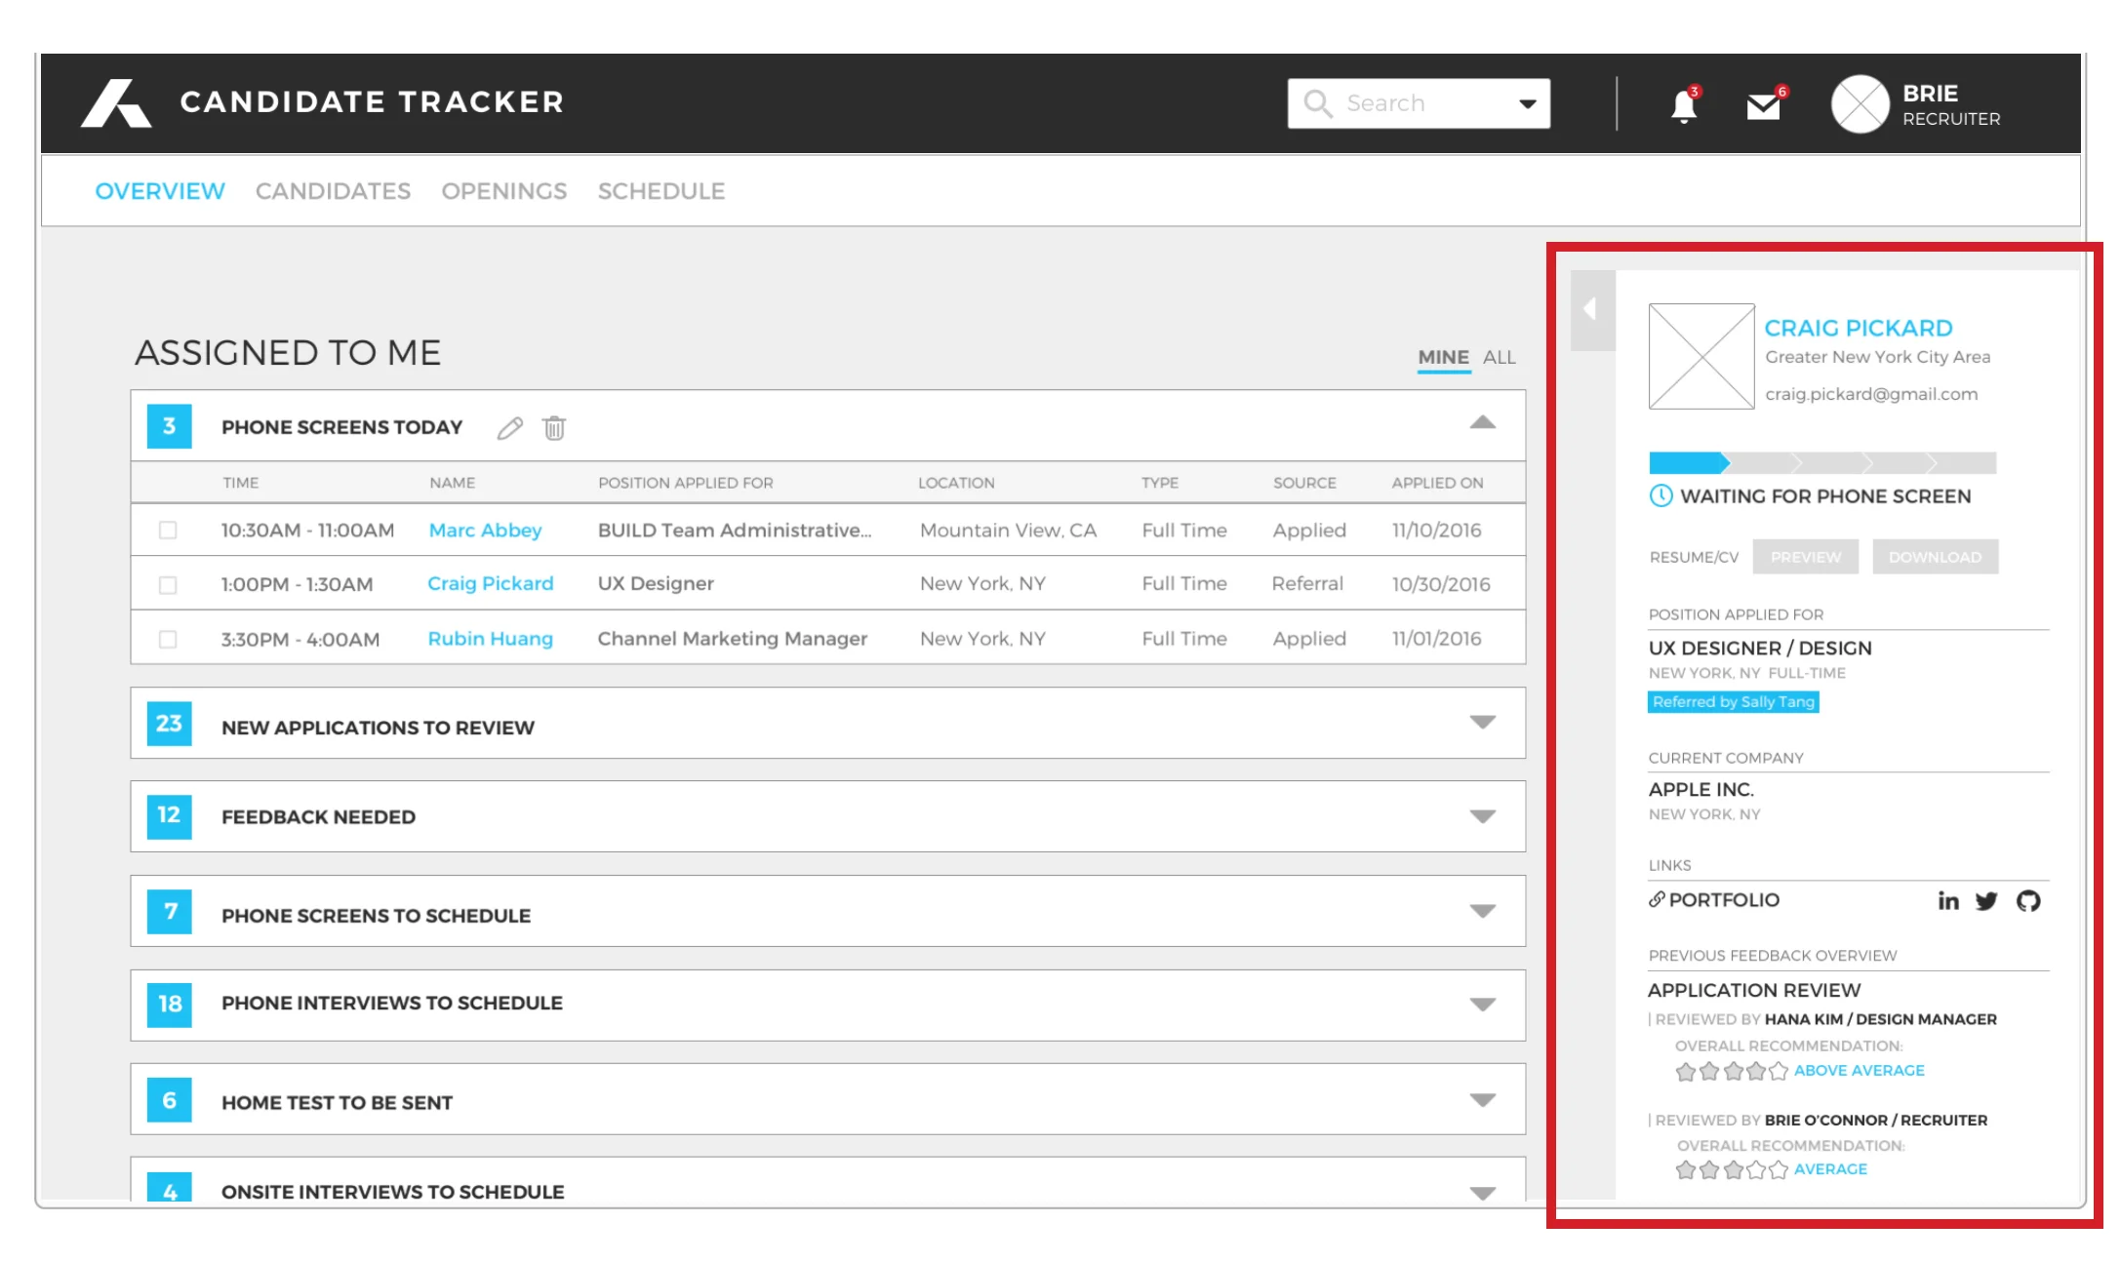Open Craig Pickard's GitHub icon
This screenshot has width=2121, height=1262.
[x=2028, y=901]
